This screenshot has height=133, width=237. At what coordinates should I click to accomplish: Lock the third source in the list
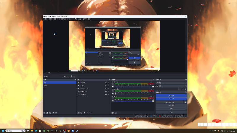coord(108,89)
